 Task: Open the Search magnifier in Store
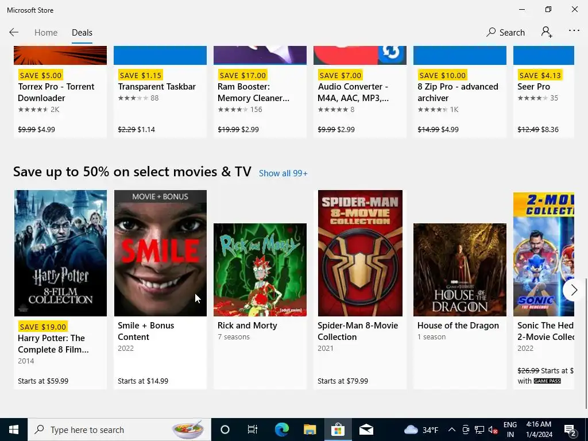(505, 32)
